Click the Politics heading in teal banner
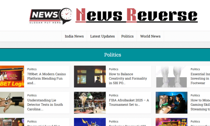210x126 pixels. click(x=113, y=55)
